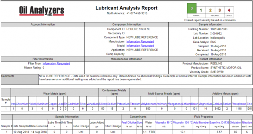Click the Iron column header link
The image size is (253, 134).
click(13, 104)
